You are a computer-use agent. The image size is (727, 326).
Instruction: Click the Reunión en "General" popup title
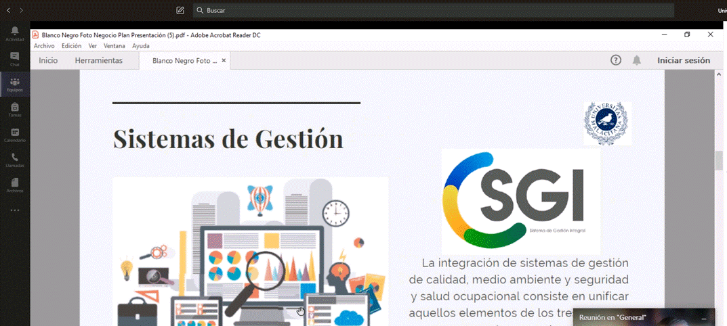point(612,318)
